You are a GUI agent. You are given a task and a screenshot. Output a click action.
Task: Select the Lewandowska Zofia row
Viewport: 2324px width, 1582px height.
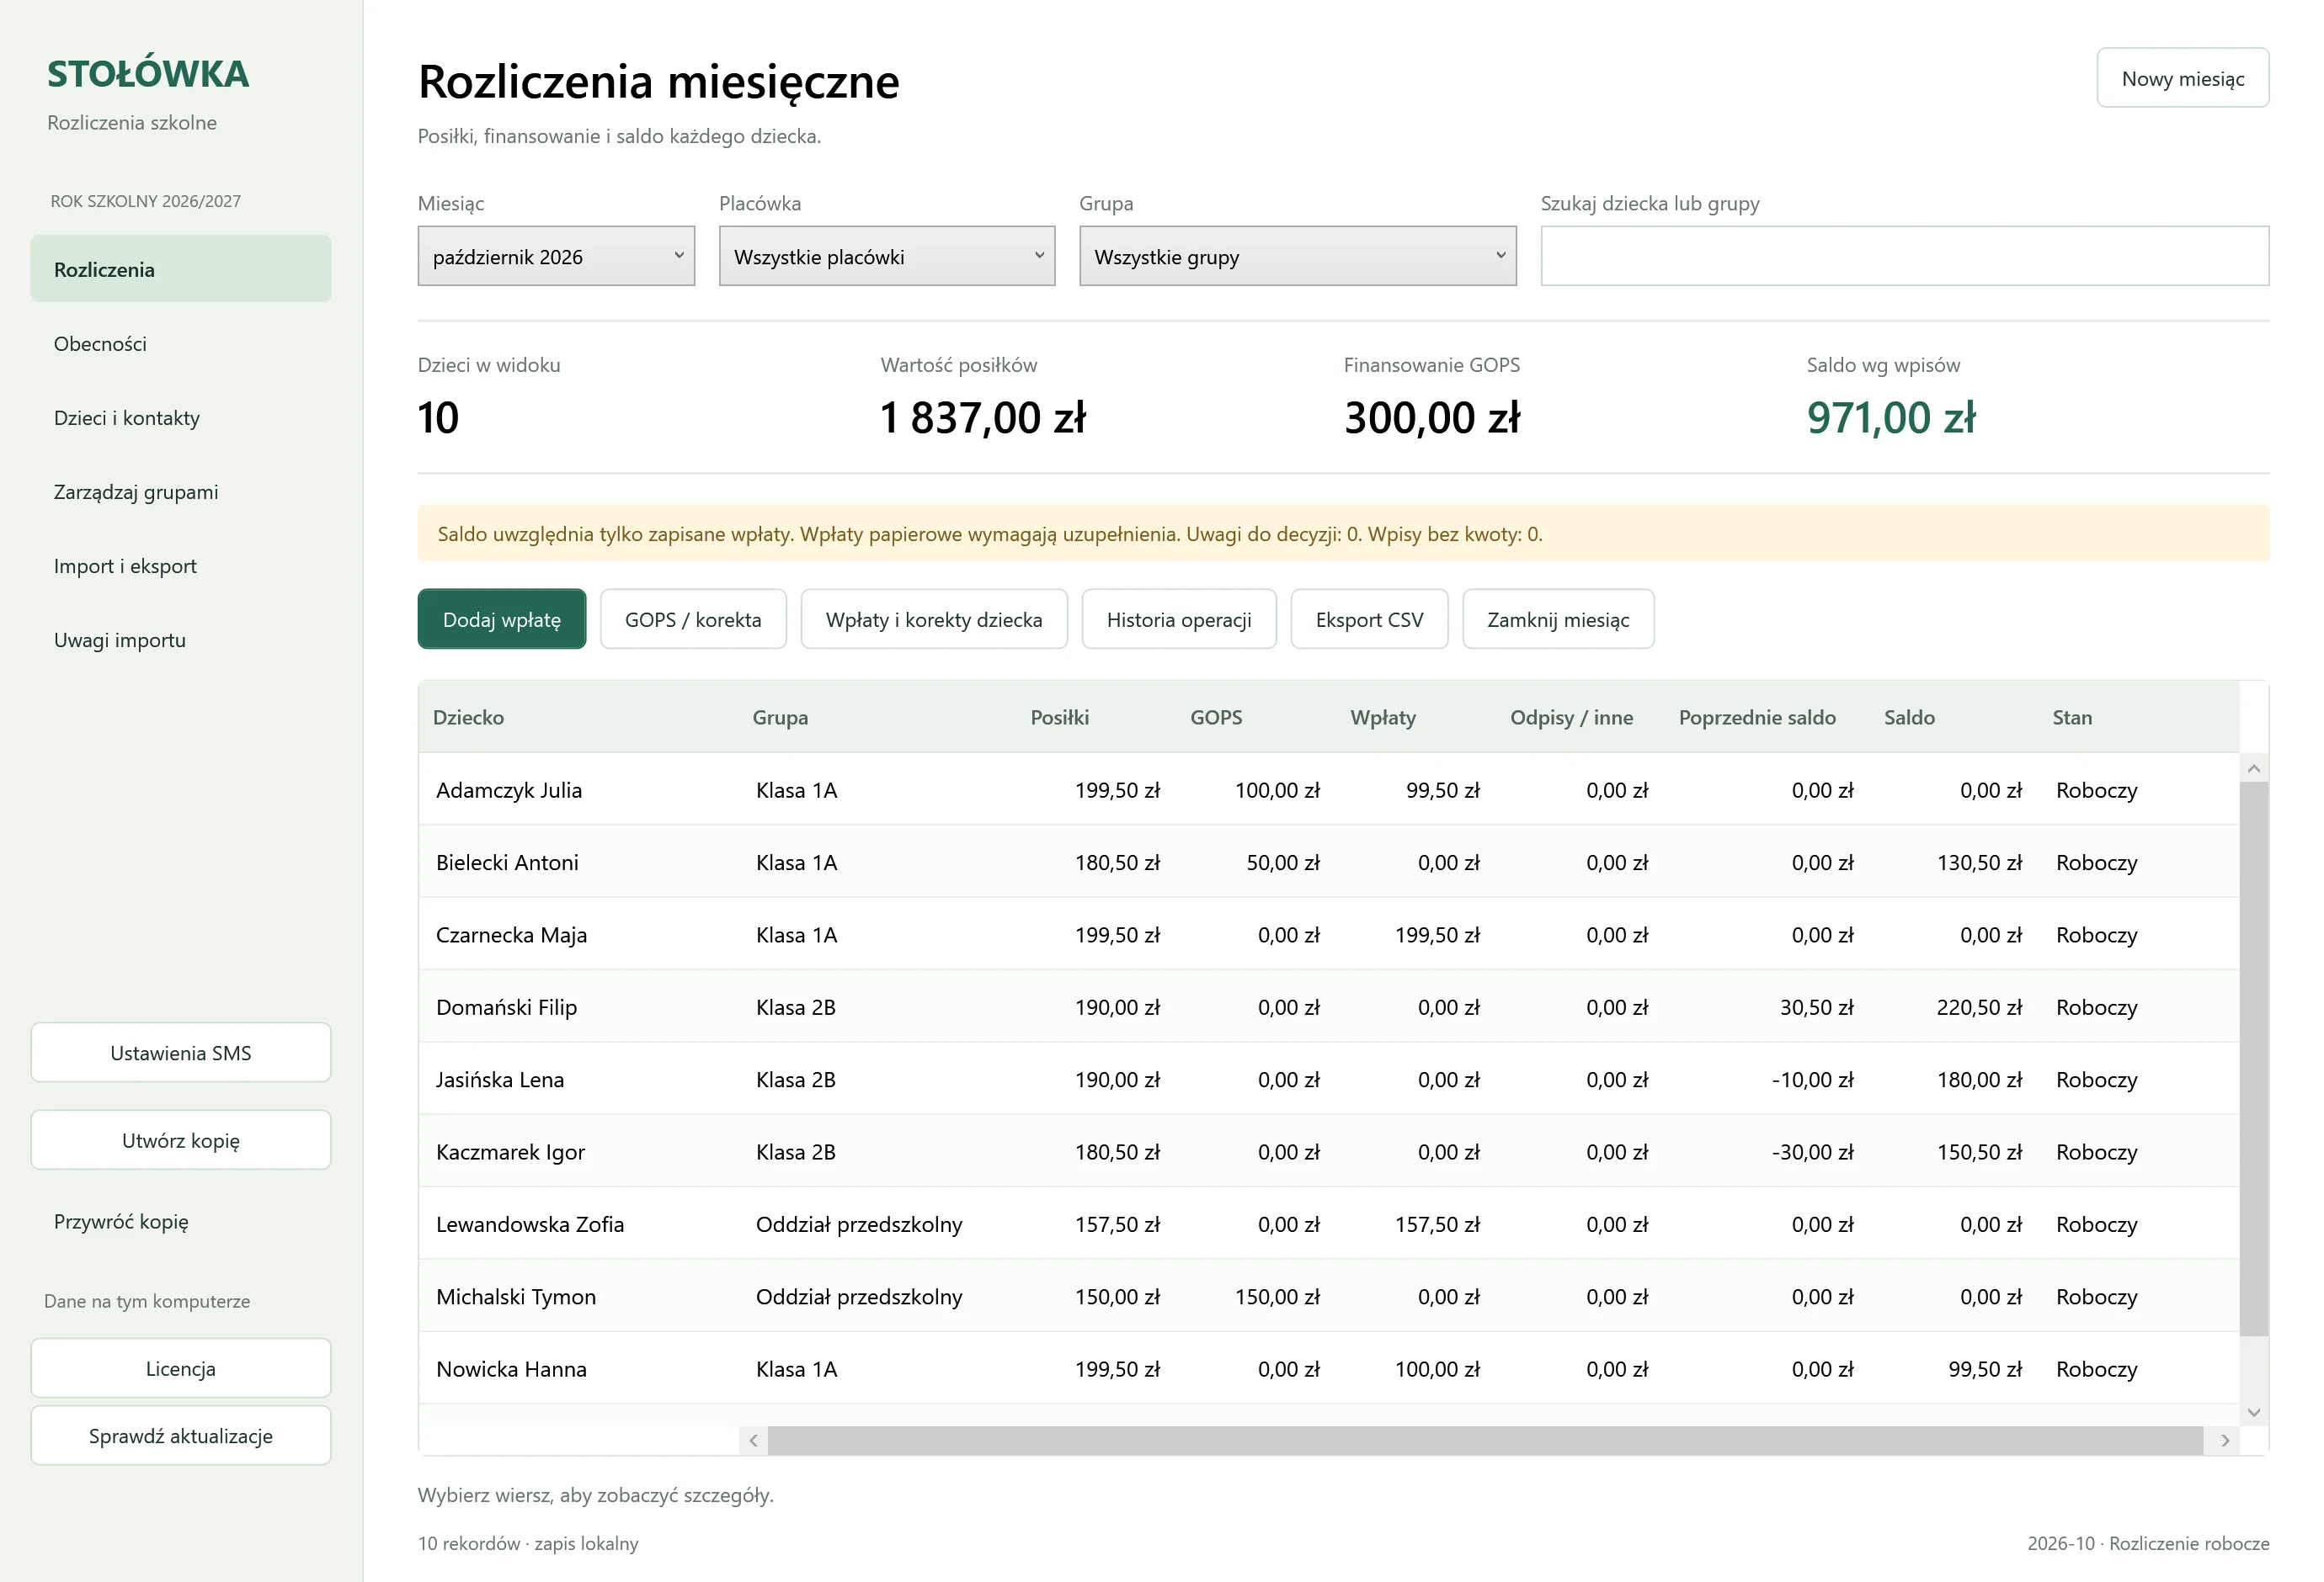pos(1329,1224)
